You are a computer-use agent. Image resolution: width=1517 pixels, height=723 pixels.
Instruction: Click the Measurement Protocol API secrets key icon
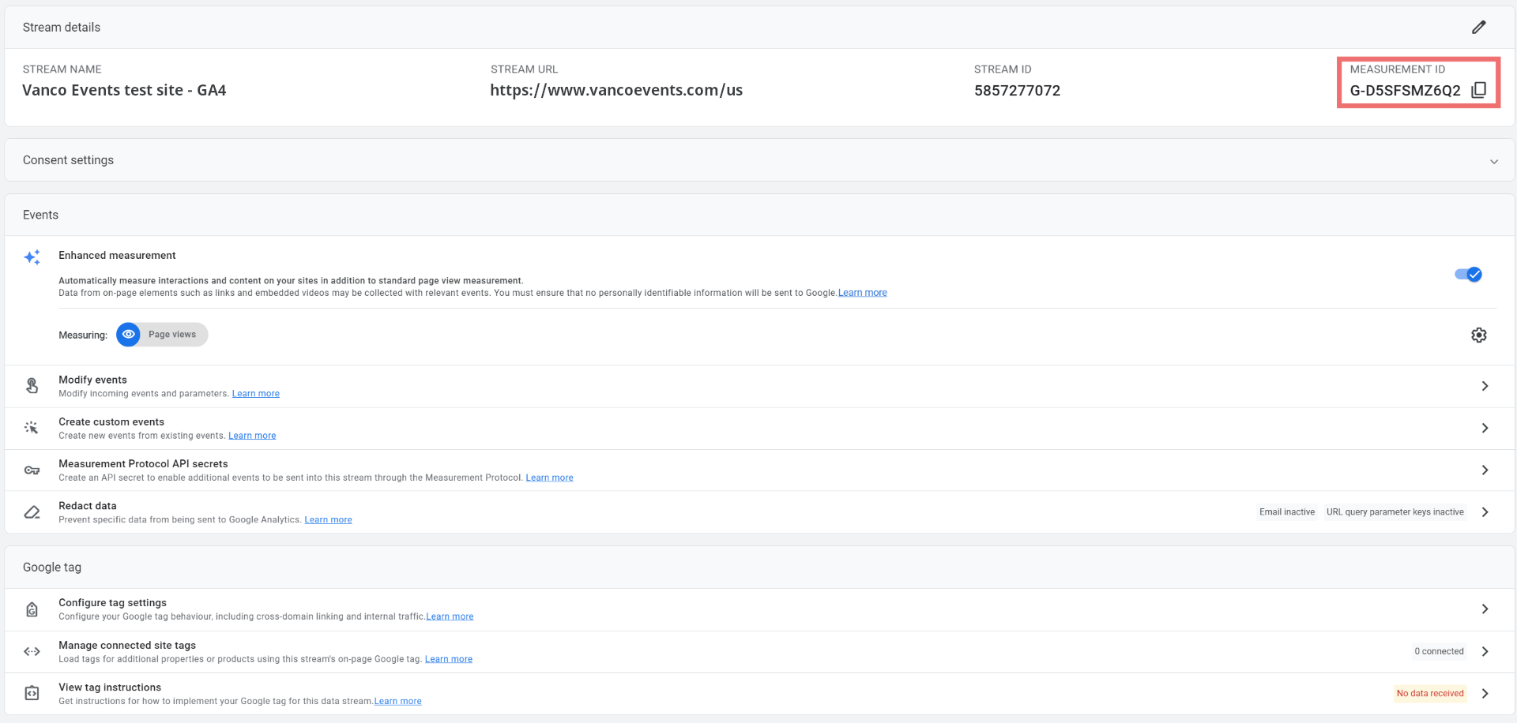click(x=32, y=470)
